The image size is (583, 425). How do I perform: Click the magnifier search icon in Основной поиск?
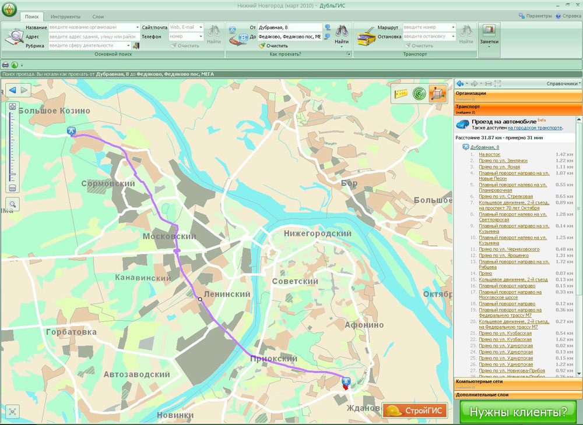tap(14, 37)
